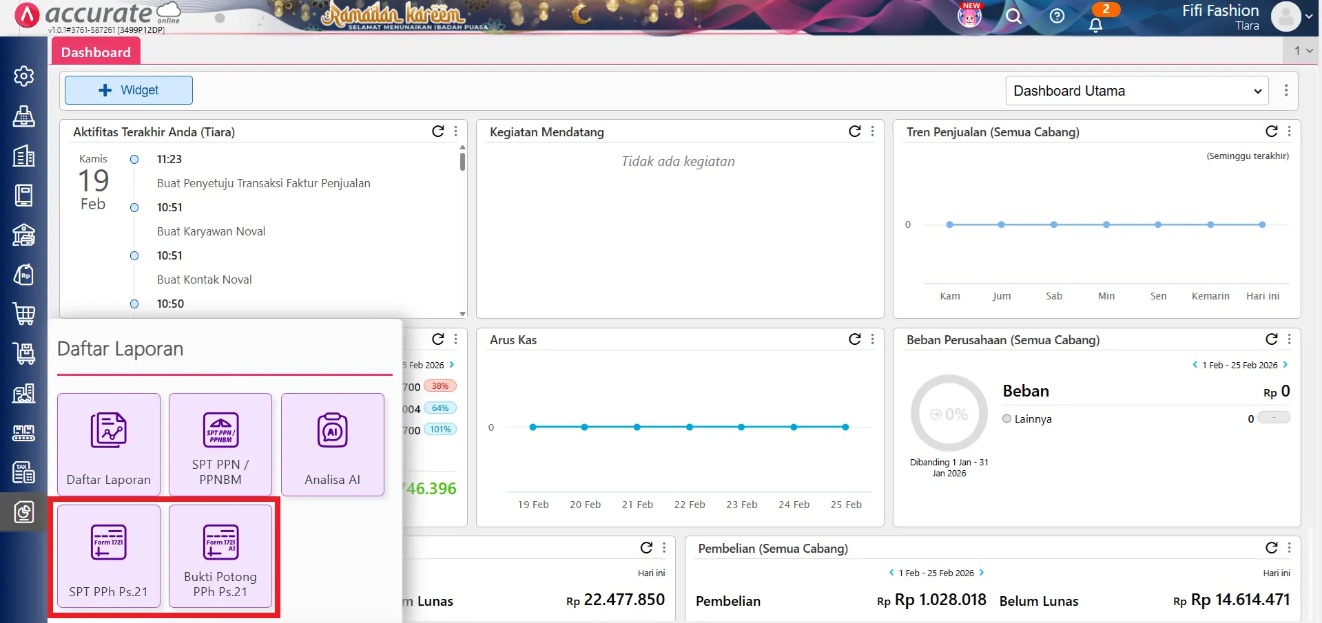This screenshot has height=623, width=1322.
Task: Expand the user profile menu arrow
Action: (1309, 17)
